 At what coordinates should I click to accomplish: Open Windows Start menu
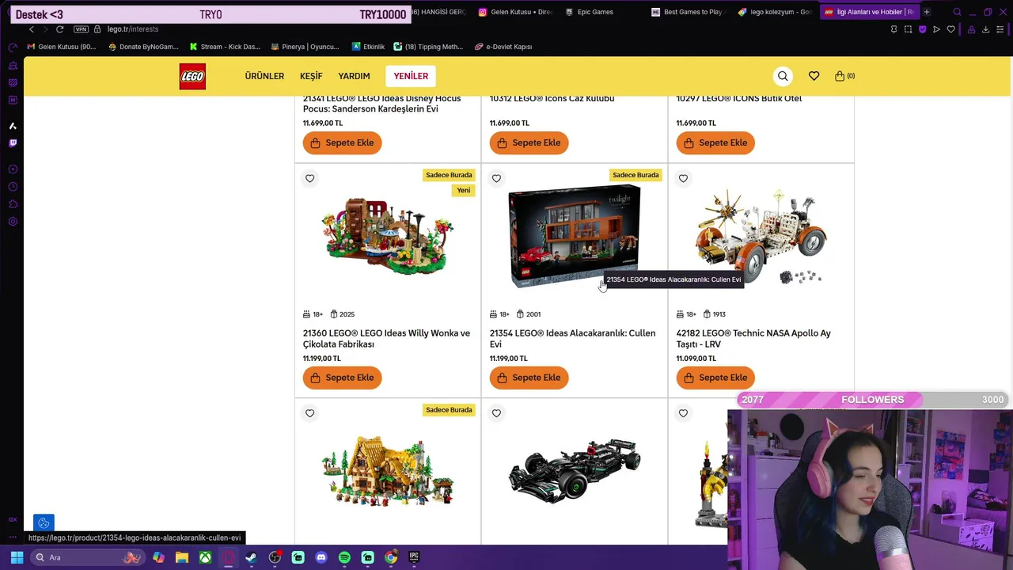17,557
